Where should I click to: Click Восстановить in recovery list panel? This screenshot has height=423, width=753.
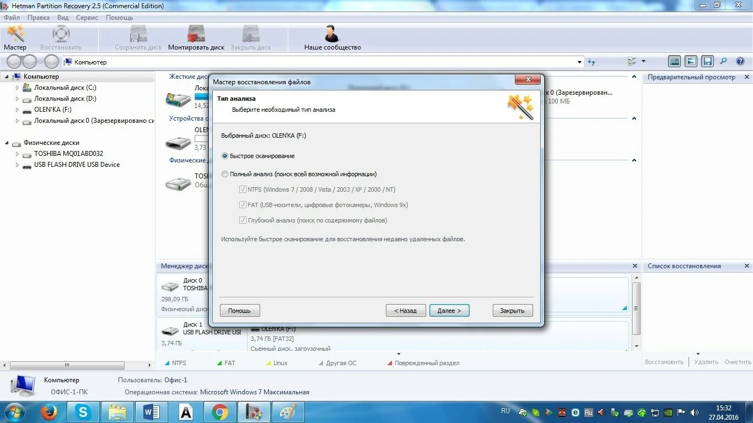coord(664,362)
